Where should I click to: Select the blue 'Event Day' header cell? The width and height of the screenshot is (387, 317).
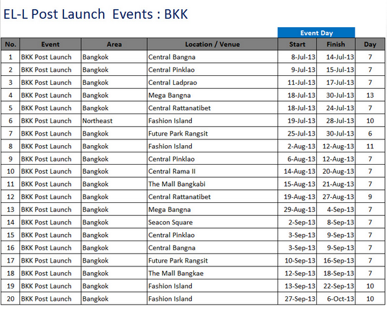pyautogui.click(x=316, y=32)
